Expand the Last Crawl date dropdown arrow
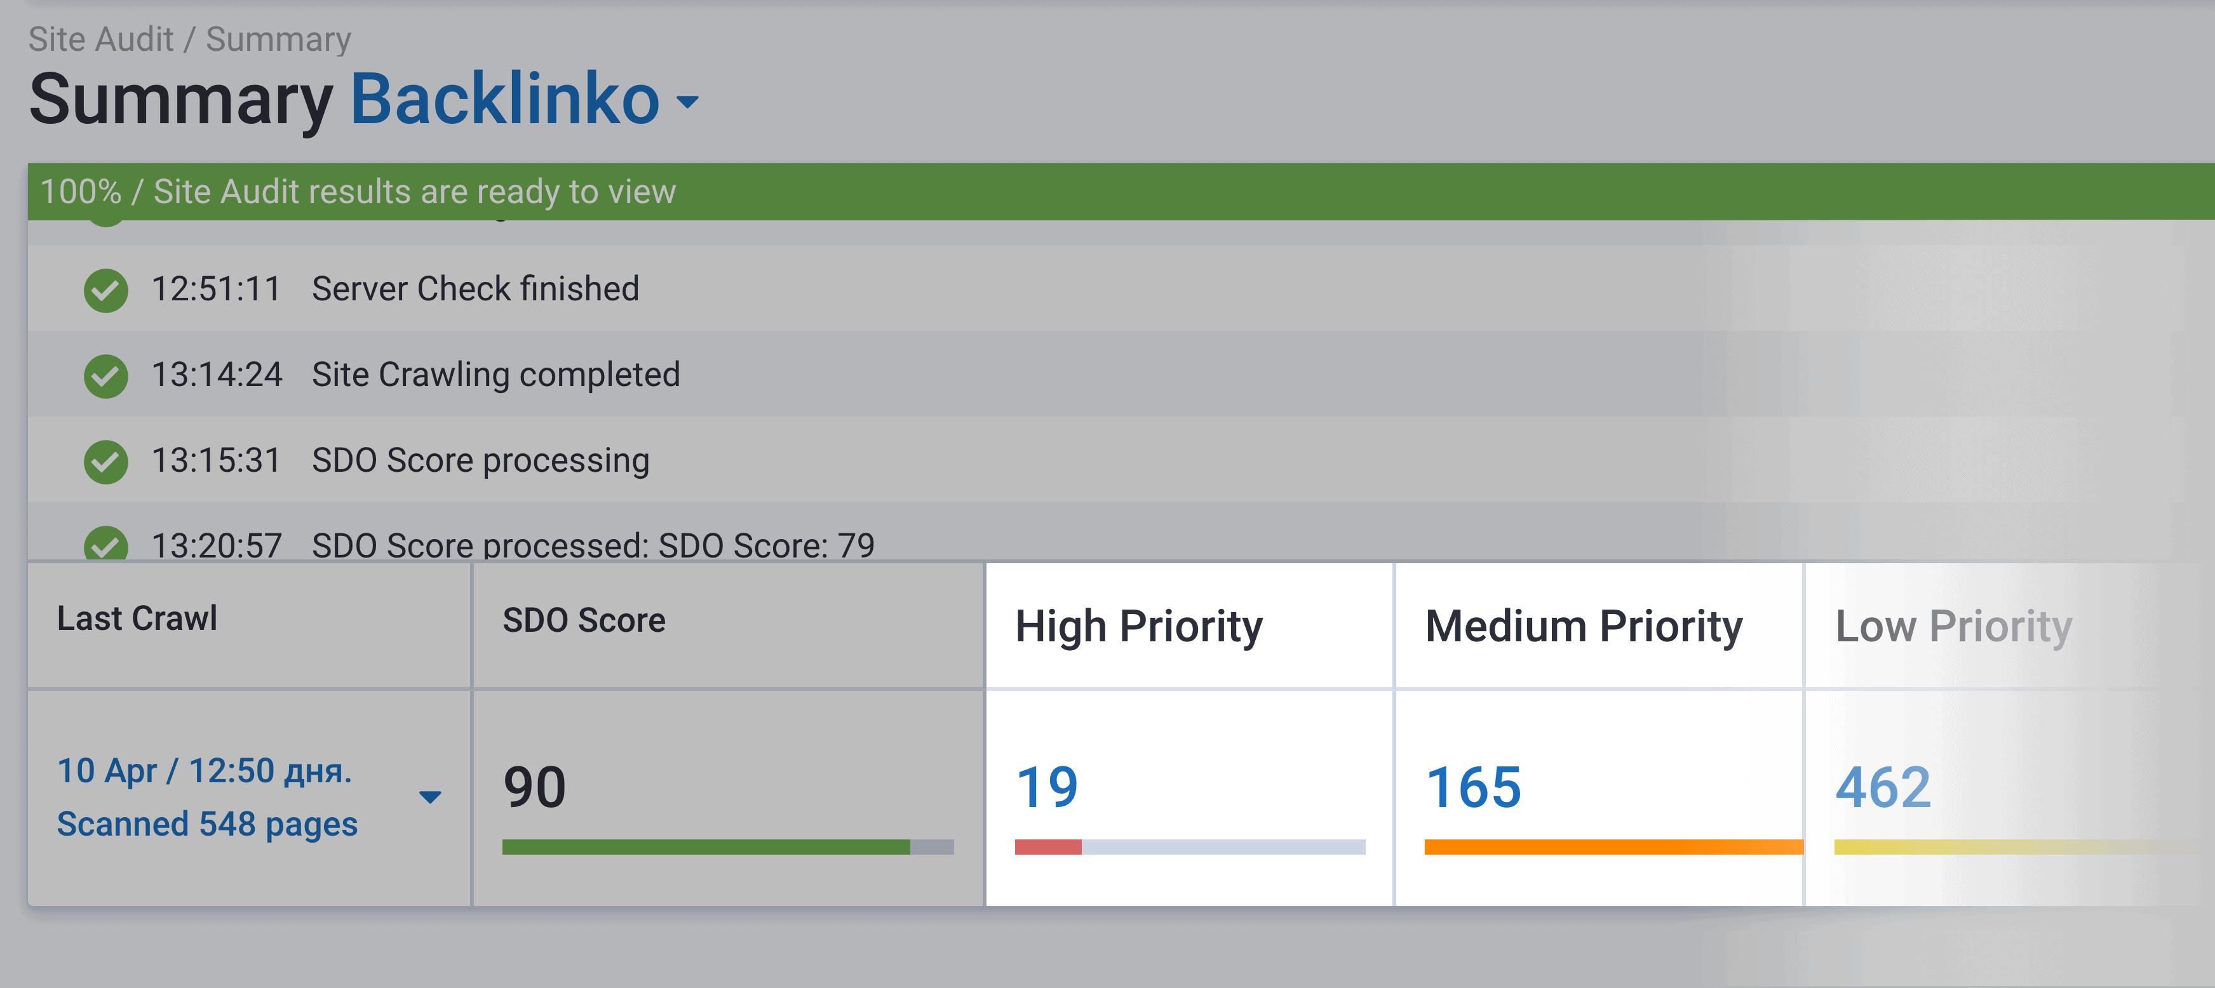Viewport: 2215px width, 988px height. coord(430,797)
